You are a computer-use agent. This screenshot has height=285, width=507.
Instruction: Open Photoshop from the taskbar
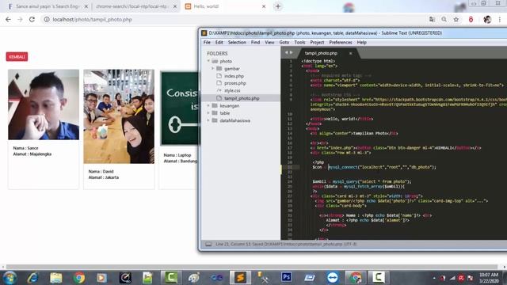[286, 277]
